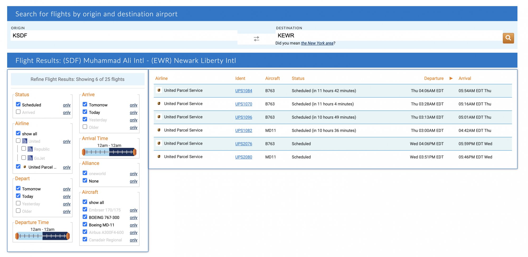Uncheck the United Parcel airline filter
The width and height of the screenshot is (528, 257).
18,167
